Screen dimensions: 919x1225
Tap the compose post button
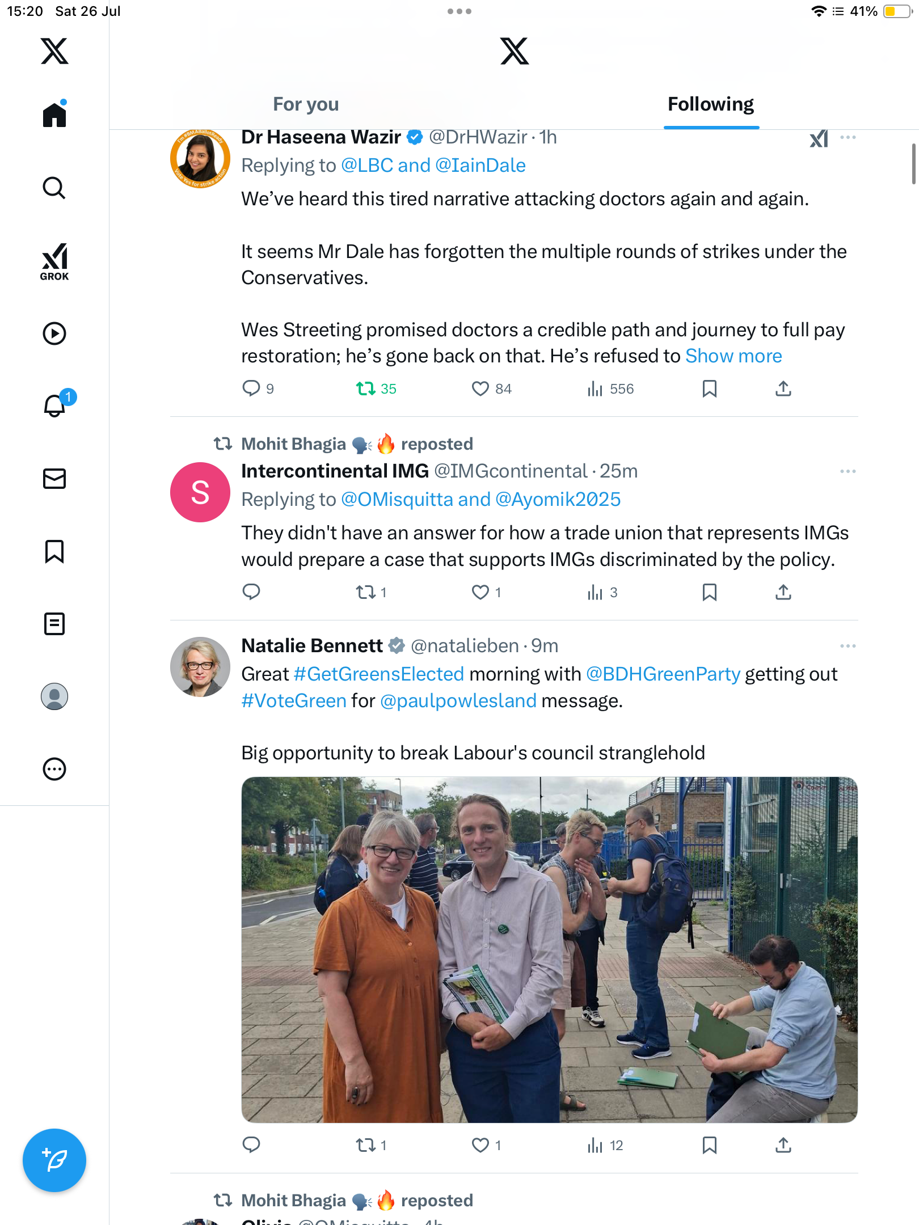[54, 1160]
